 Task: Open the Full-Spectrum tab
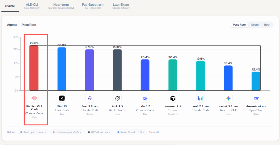pos(93,6)
